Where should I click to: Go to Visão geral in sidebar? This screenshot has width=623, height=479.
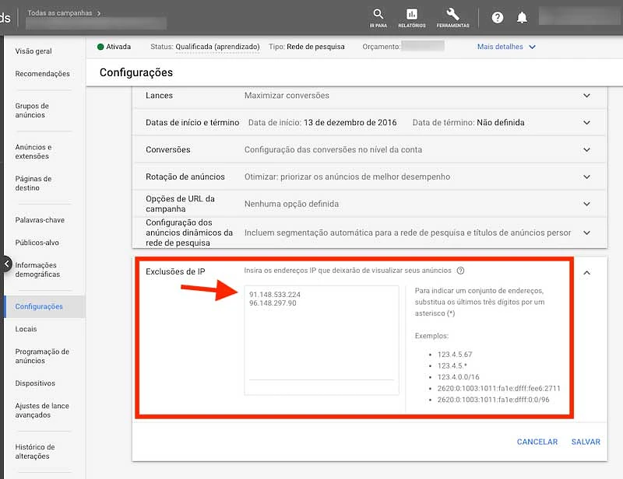[x=33, y=51]
